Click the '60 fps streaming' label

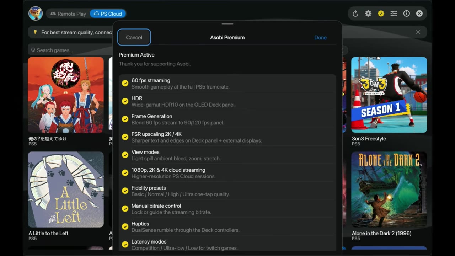pyautogui.click(x=151, y=80)
